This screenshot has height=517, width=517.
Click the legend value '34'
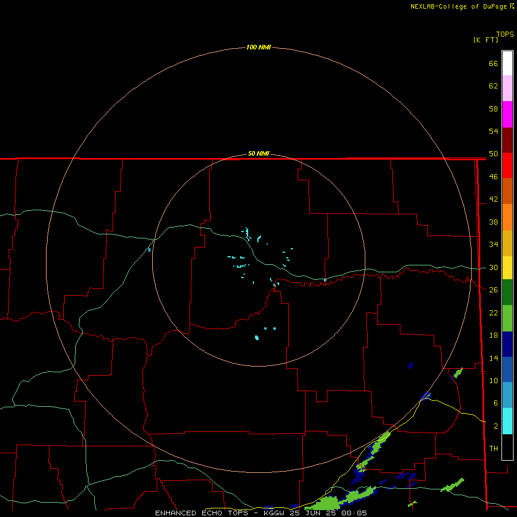[x=493, y=245]
